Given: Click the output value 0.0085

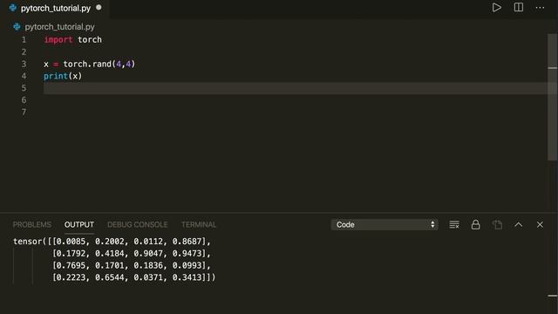Looking at the screenshot, I should (x=71, y=242).
